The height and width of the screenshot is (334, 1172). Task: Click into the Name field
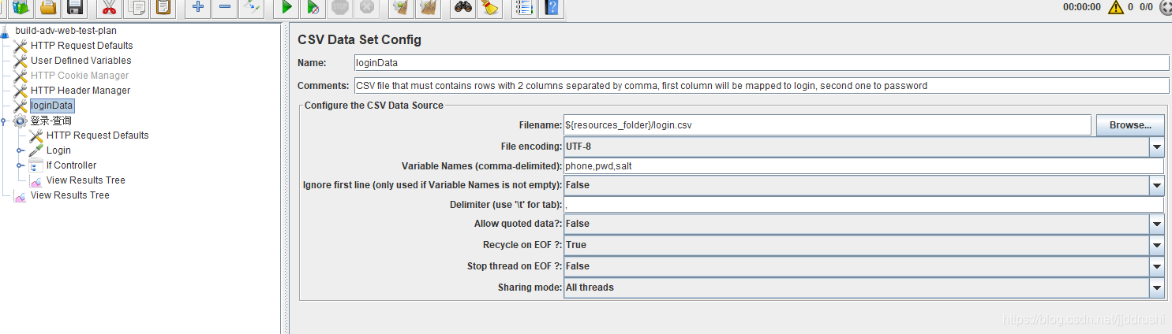pyautogui.click(x=762, y=63)
